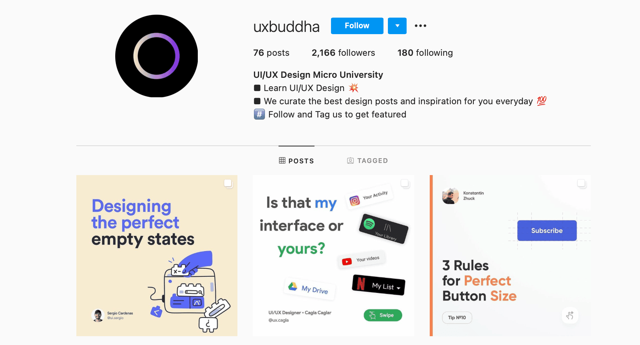Open the Designing the perfect empty states post
Image resolution: width=640 pixels, height=345 pixels.
(157, 255)
